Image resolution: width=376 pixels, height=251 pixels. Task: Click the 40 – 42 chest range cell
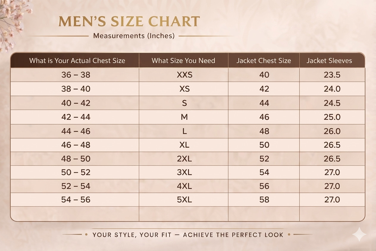tap(76, 103)
